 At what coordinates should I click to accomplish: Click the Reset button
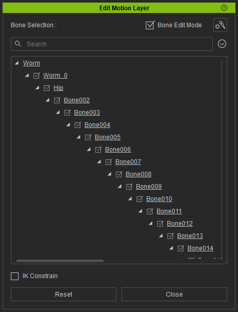click(63, 294)
